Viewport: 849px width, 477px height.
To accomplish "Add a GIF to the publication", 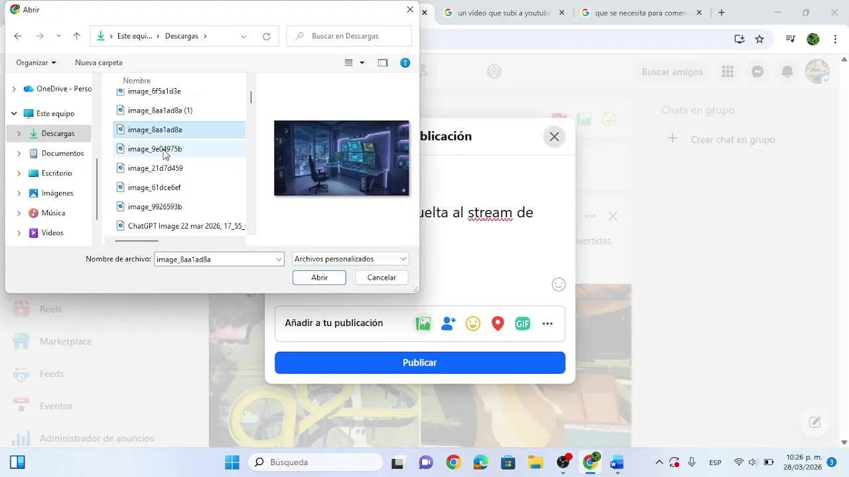I will [523, 323].
